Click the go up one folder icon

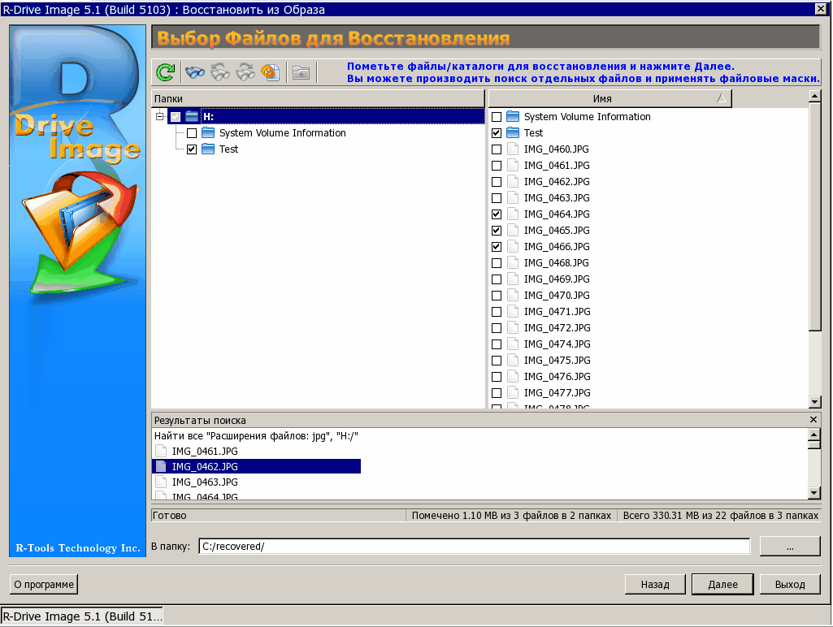pyautogui.click(x=302, y=72)
